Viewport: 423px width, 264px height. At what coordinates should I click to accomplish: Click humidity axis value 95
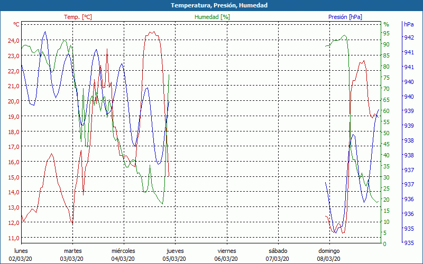[387, 33]
